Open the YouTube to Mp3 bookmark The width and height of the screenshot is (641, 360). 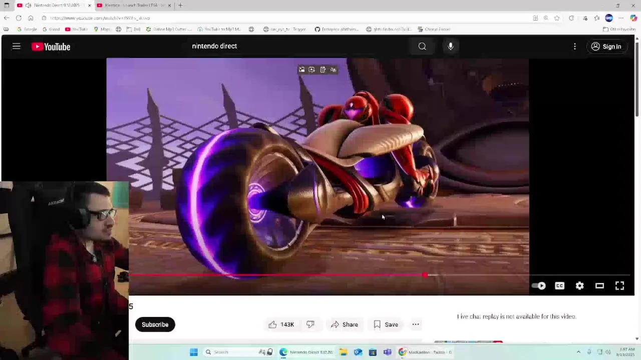pos(219,29)
